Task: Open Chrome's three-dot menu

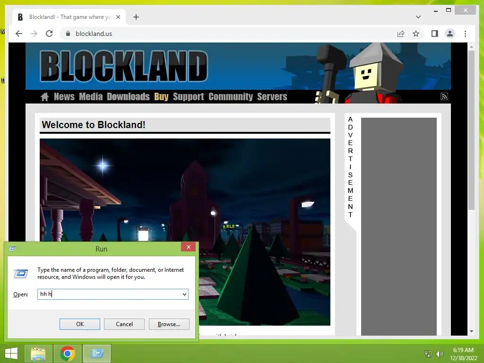Action: [465, 34]
